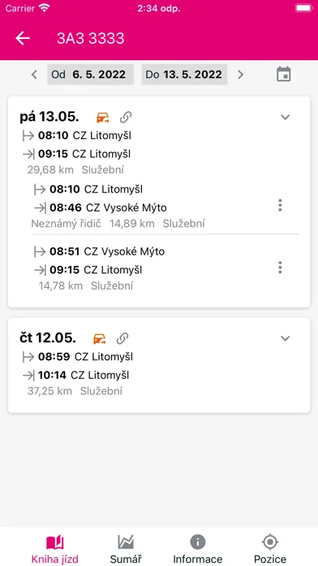Image resolution: width=318 pixels, height=566 pixels.
Task: Tap link icon beside čt 12.05.
Action: click(x=122, y=338)
